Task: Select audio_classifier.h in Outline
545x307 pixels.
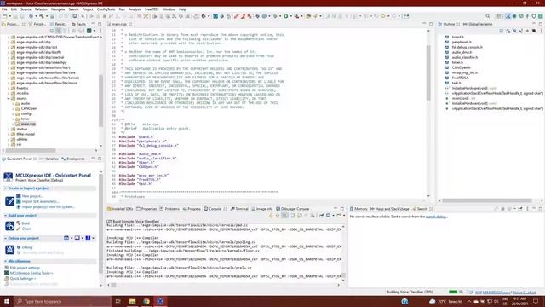Action: pos(465,57)
